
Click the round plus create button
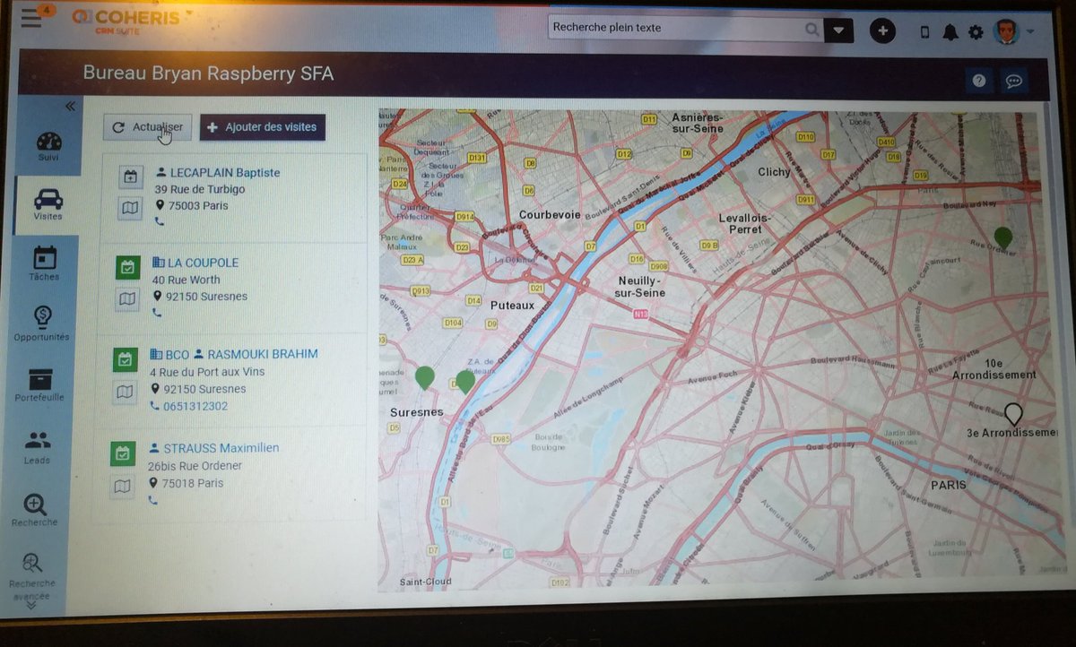tap(883, 30)
